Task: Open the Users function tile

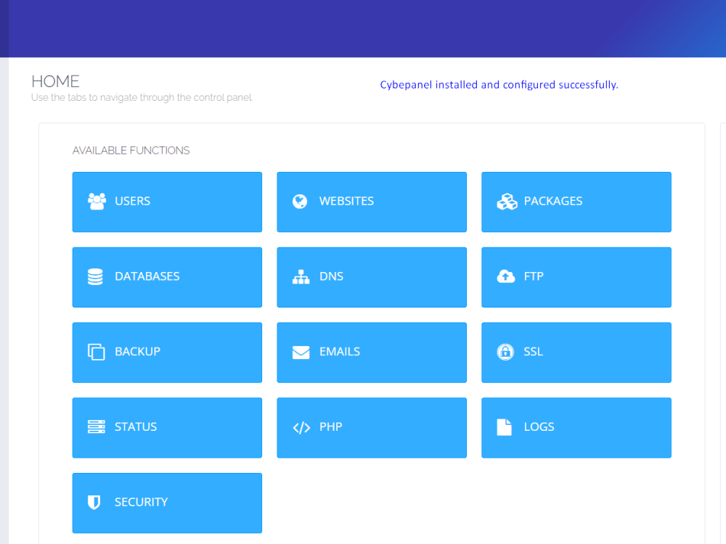Action: (167, 202)
